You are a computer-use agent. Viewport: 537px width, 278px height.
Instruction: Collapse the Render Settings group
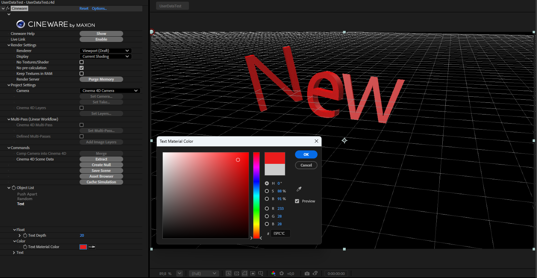click(9, 45)
